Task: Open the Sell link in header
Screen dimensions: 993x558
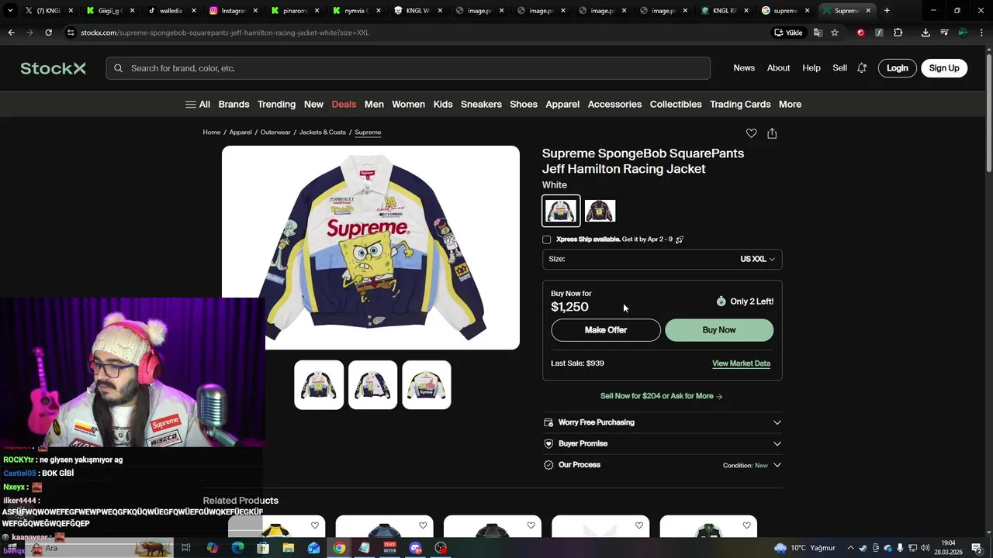Action: [x=839, y=68]
